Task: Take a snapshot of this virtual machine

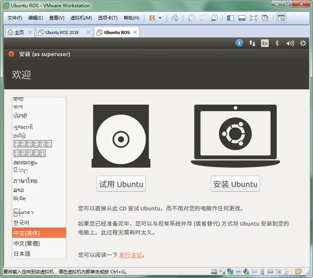Action: [191, 18]
